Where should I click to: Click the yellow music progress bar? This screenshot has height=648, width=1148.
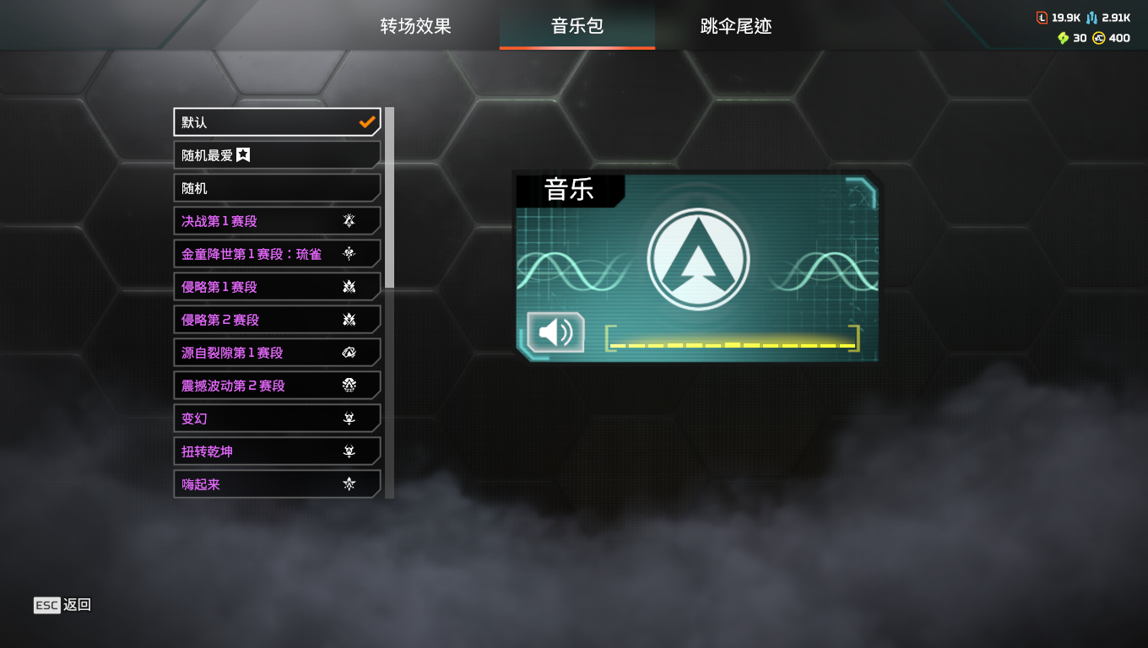(732, 339)
